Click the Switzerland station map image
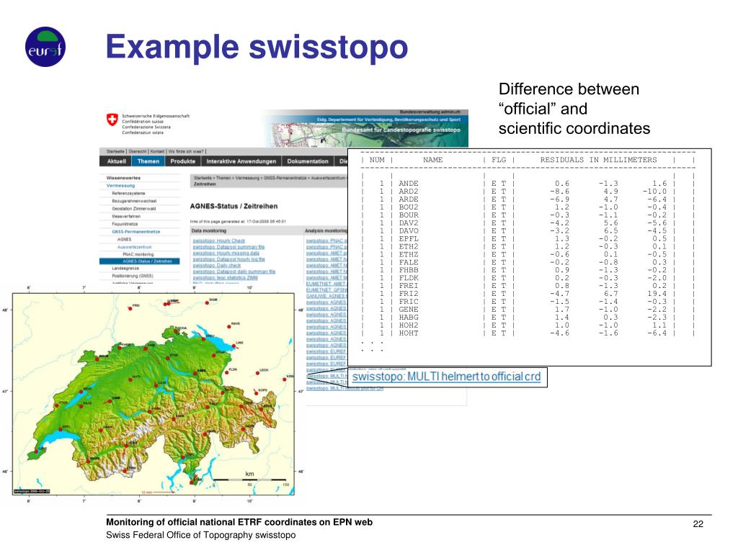The image size is (738, 553). tap(154, 394)
